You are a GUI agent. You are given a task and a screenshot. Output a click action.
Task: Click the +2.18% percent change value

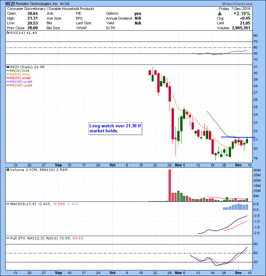pos(242,14)
